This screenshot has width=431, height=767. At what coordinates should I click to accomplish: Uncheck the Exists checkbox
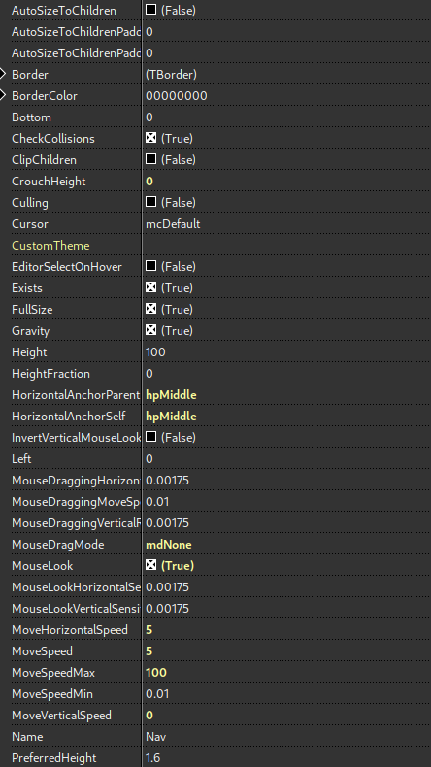click(150, 287)
